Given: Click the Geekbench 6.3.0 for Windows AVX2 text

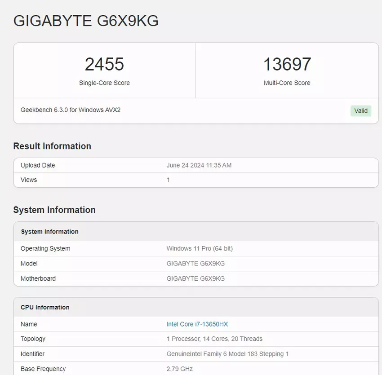Looking at the screenshot, I should 71,110.
